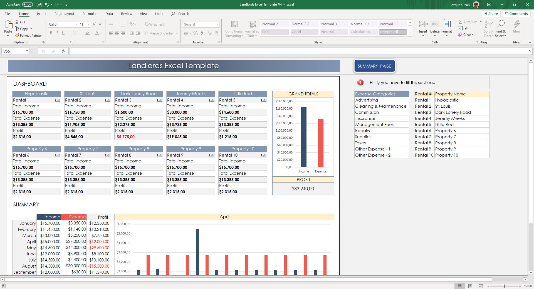Increase font size with the larger A icon
The image size is (534, 289).
click(95, 24)
